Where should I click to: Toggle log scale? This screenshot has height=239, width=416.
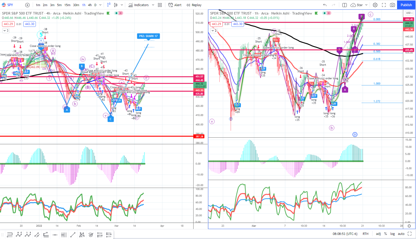pos(392,234)
